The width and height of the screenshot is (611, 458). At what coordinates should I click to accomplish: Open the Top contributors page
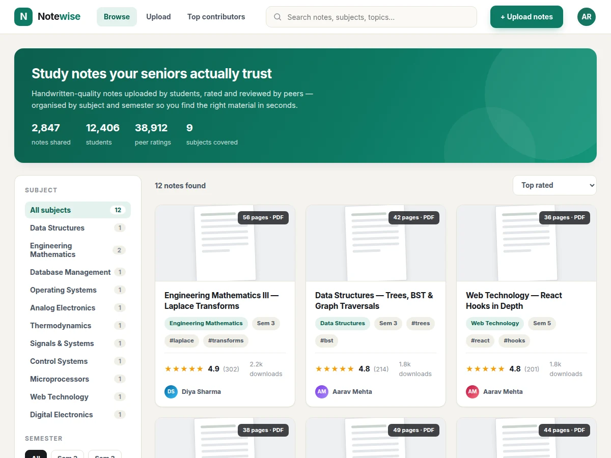(216, 17)
